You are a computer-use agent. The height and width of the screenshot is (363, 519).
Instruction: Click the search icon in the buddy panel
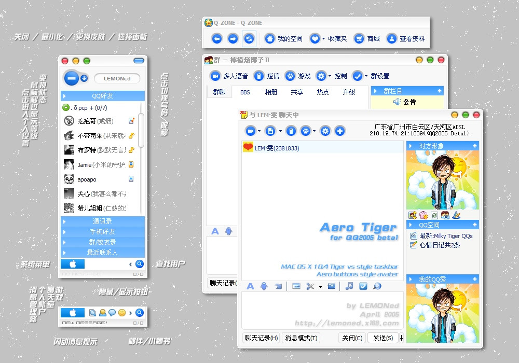140,264
